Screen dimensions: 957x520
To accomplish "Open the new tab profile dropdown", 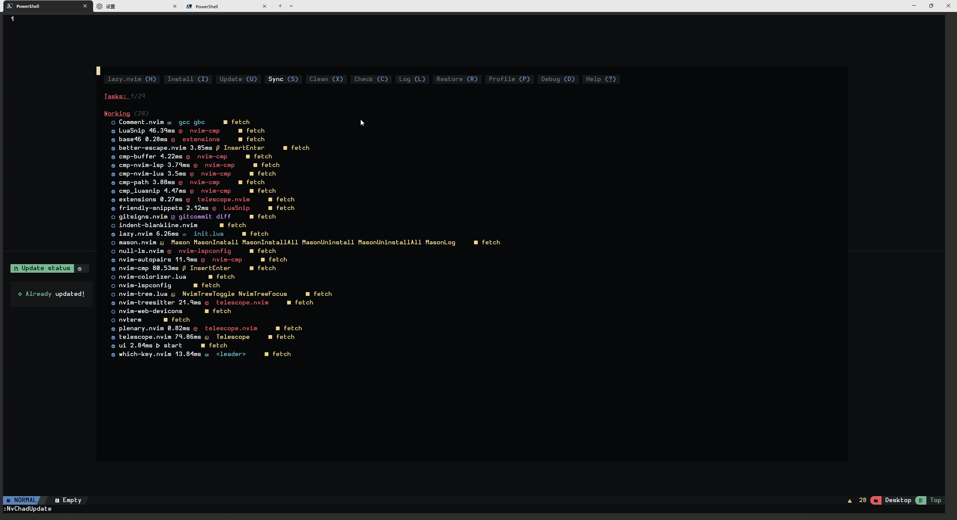I will 291,6.
